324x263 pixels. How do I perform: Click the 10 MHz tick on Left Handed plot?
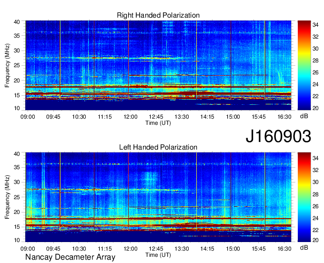pyautogui.click(x=17, y=240)
